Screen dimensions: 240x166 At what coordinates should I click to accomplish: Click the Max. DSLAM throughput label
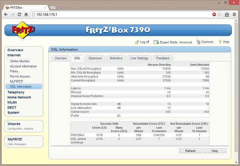click(86, 69)
